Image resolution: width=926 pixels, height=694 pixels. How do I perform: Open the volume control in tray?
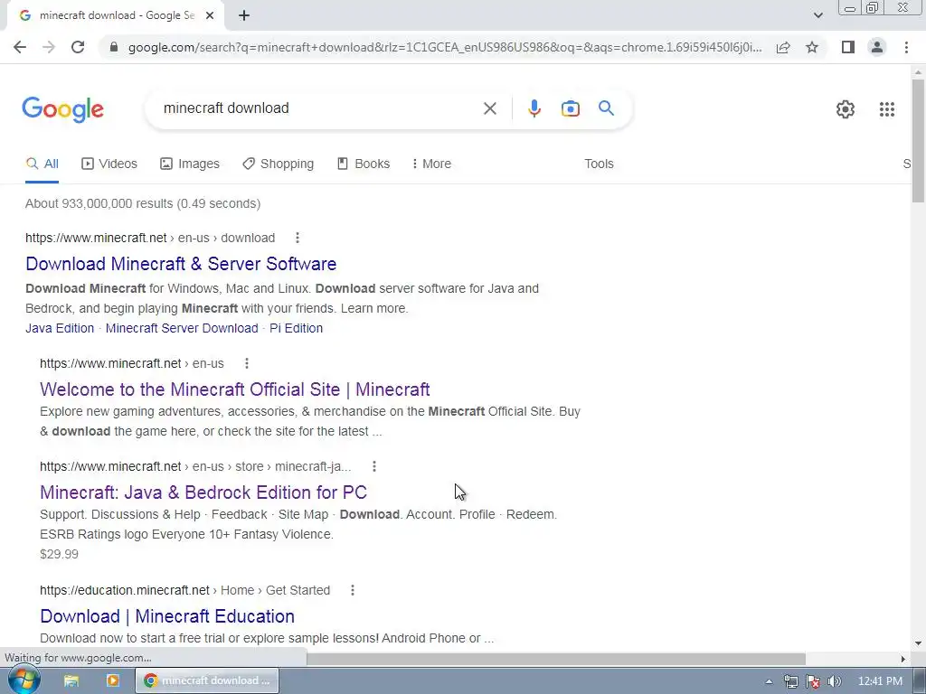[834, 681]
